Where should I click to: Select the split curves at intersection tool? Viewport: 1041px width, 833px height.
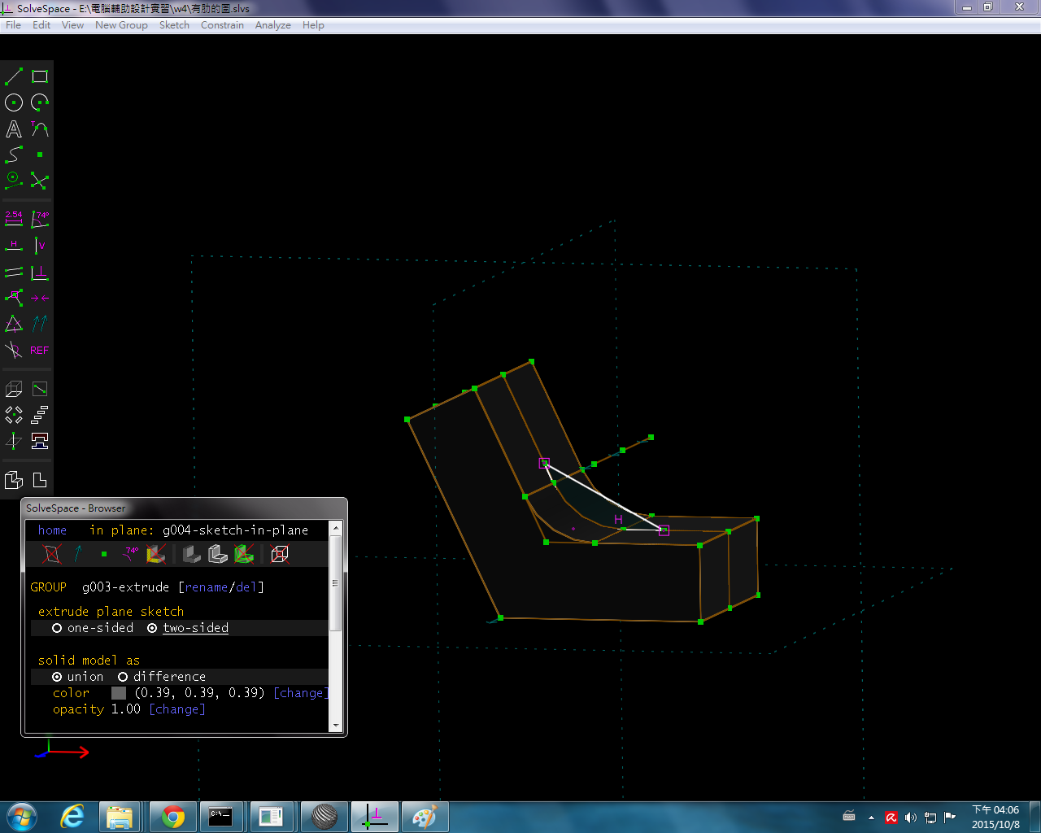40,181
